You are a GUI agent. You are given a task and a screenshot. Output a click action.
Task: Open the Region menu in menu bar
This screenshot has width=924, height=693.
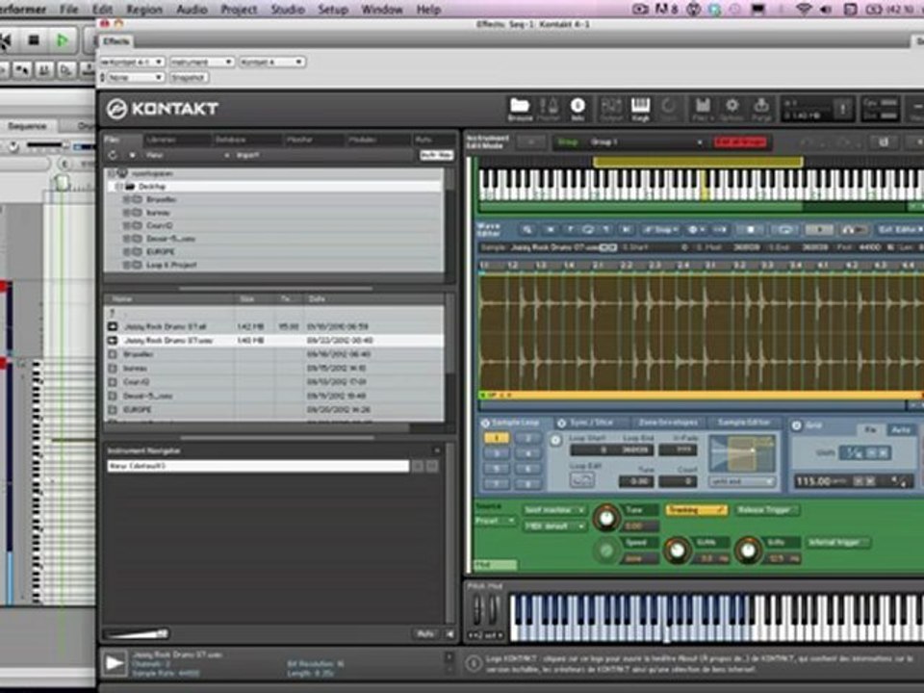tap(143, 10)
